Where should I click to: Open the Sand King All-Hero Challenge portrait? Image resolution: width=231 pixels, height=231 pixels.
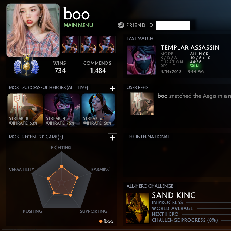click(x=138, y=208)
